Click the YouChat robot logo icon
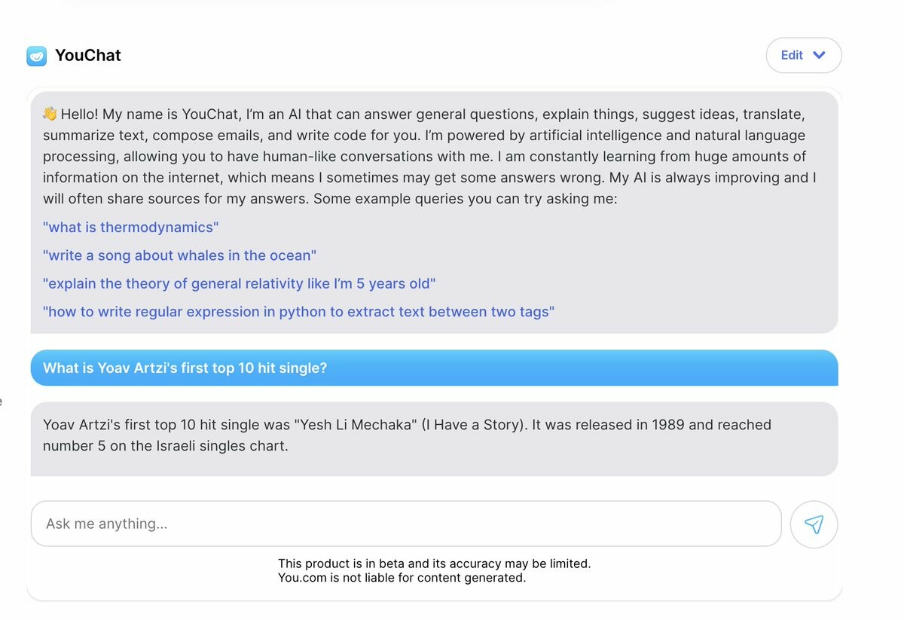This screenshot has height=620, width=904. 36,56
